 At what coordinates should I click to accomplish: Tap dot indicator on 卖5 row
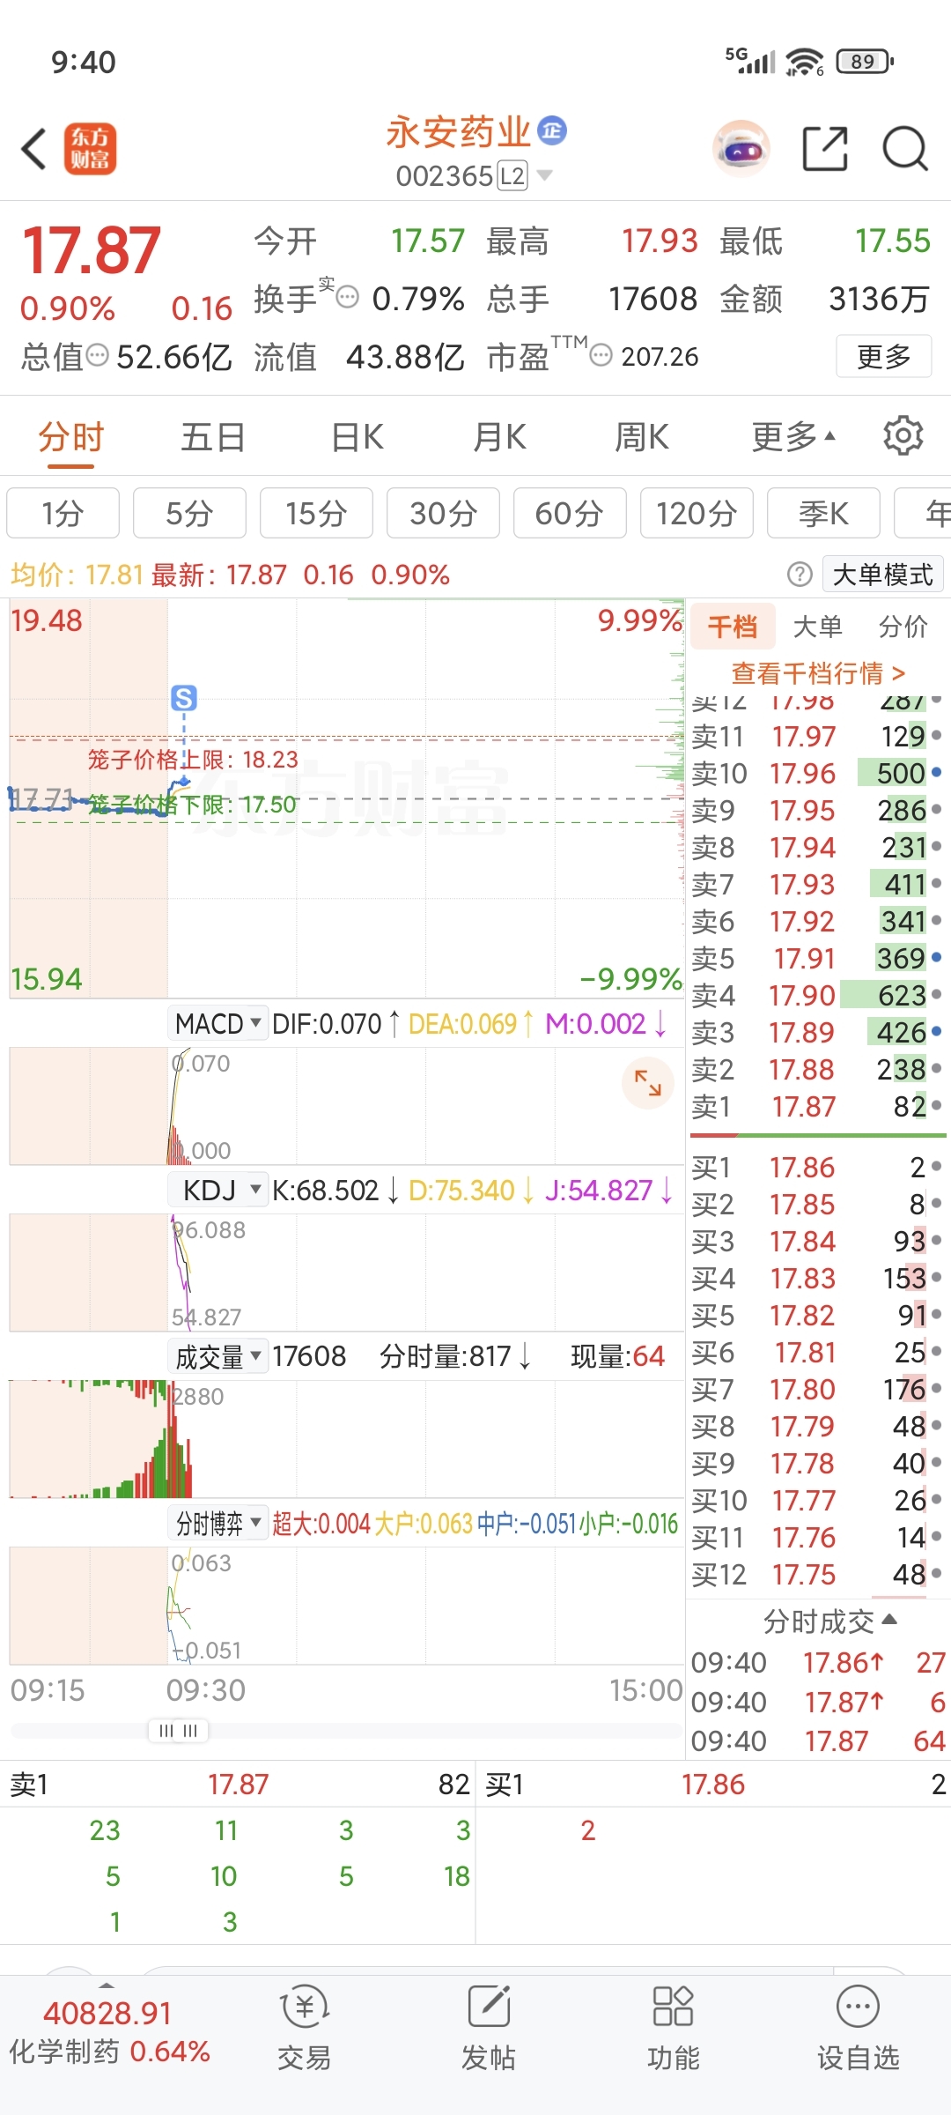pos(936,957)
